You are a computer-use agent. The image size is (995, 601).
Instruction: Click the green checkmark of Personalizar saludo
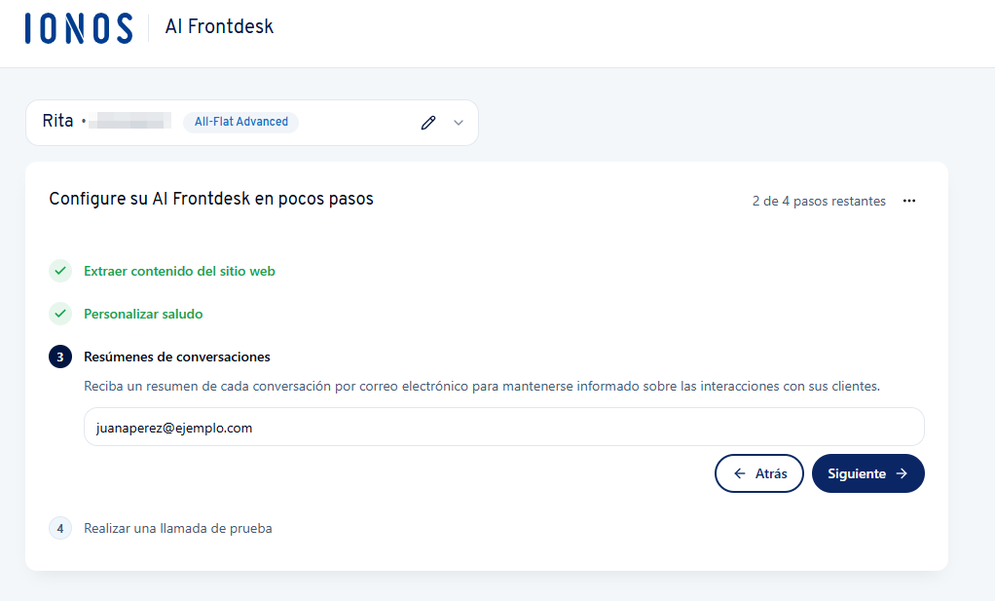pyautogui.click(x=60, y=314)
